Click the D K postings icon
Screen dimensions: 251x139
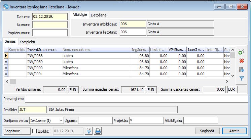(89, 131)
